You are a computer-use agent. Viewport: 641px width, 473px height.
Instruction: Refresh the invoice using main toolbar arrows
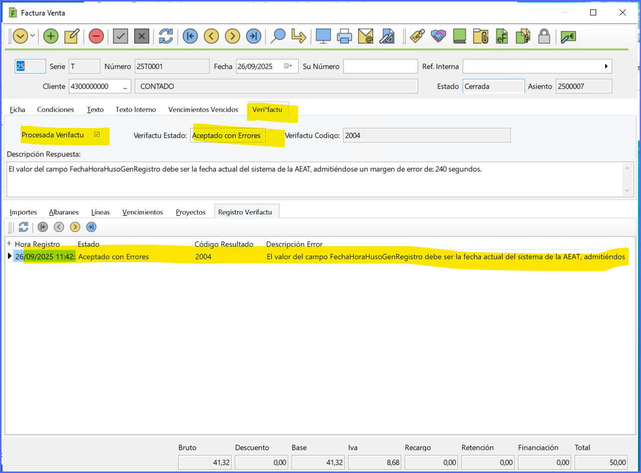(166, 36)
